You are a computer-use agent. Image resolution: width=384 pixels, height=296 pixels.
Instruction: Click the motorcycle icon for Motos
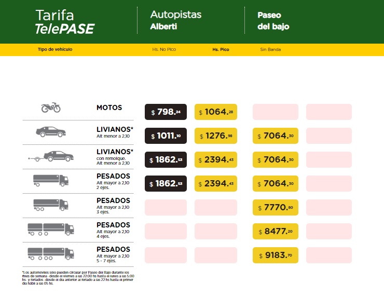tap(51, 108)
